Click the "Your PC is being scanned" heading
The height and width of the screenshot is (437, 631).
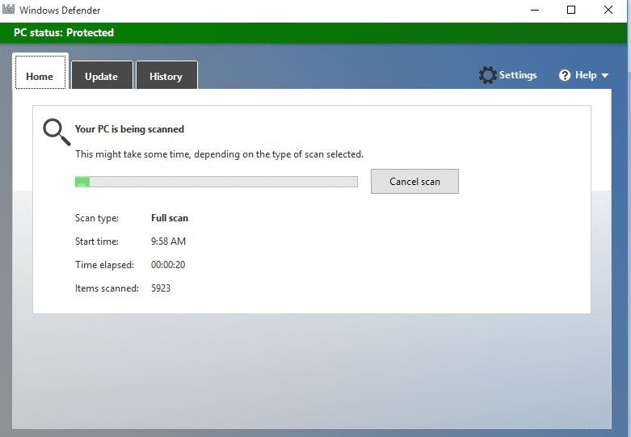coord(129,129)
